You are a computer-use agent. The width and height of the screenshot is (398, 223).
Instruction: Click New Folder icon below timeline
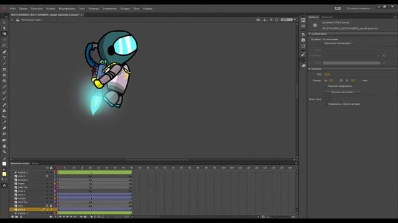(x=17, y=217)
